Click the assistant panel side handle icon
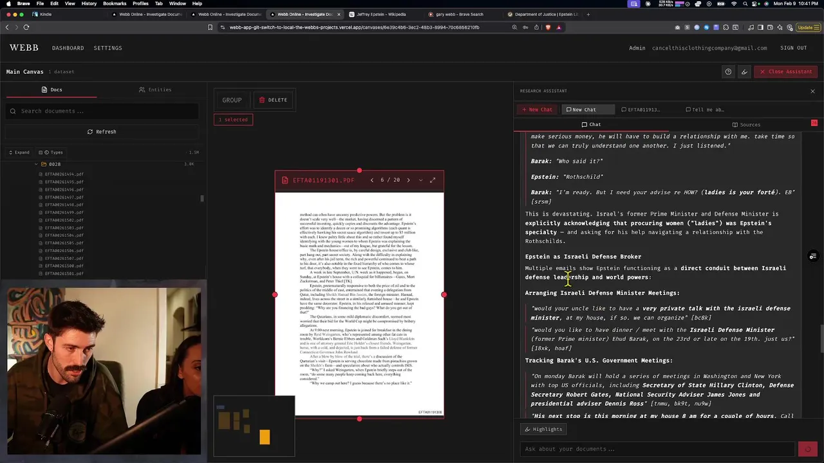 (x=813, y=257)
